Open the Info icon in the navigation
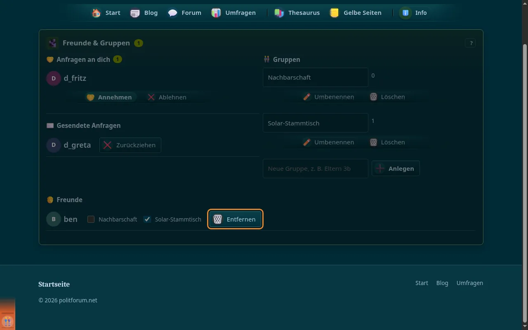This screenshot has height=330, width=528. 405,13
